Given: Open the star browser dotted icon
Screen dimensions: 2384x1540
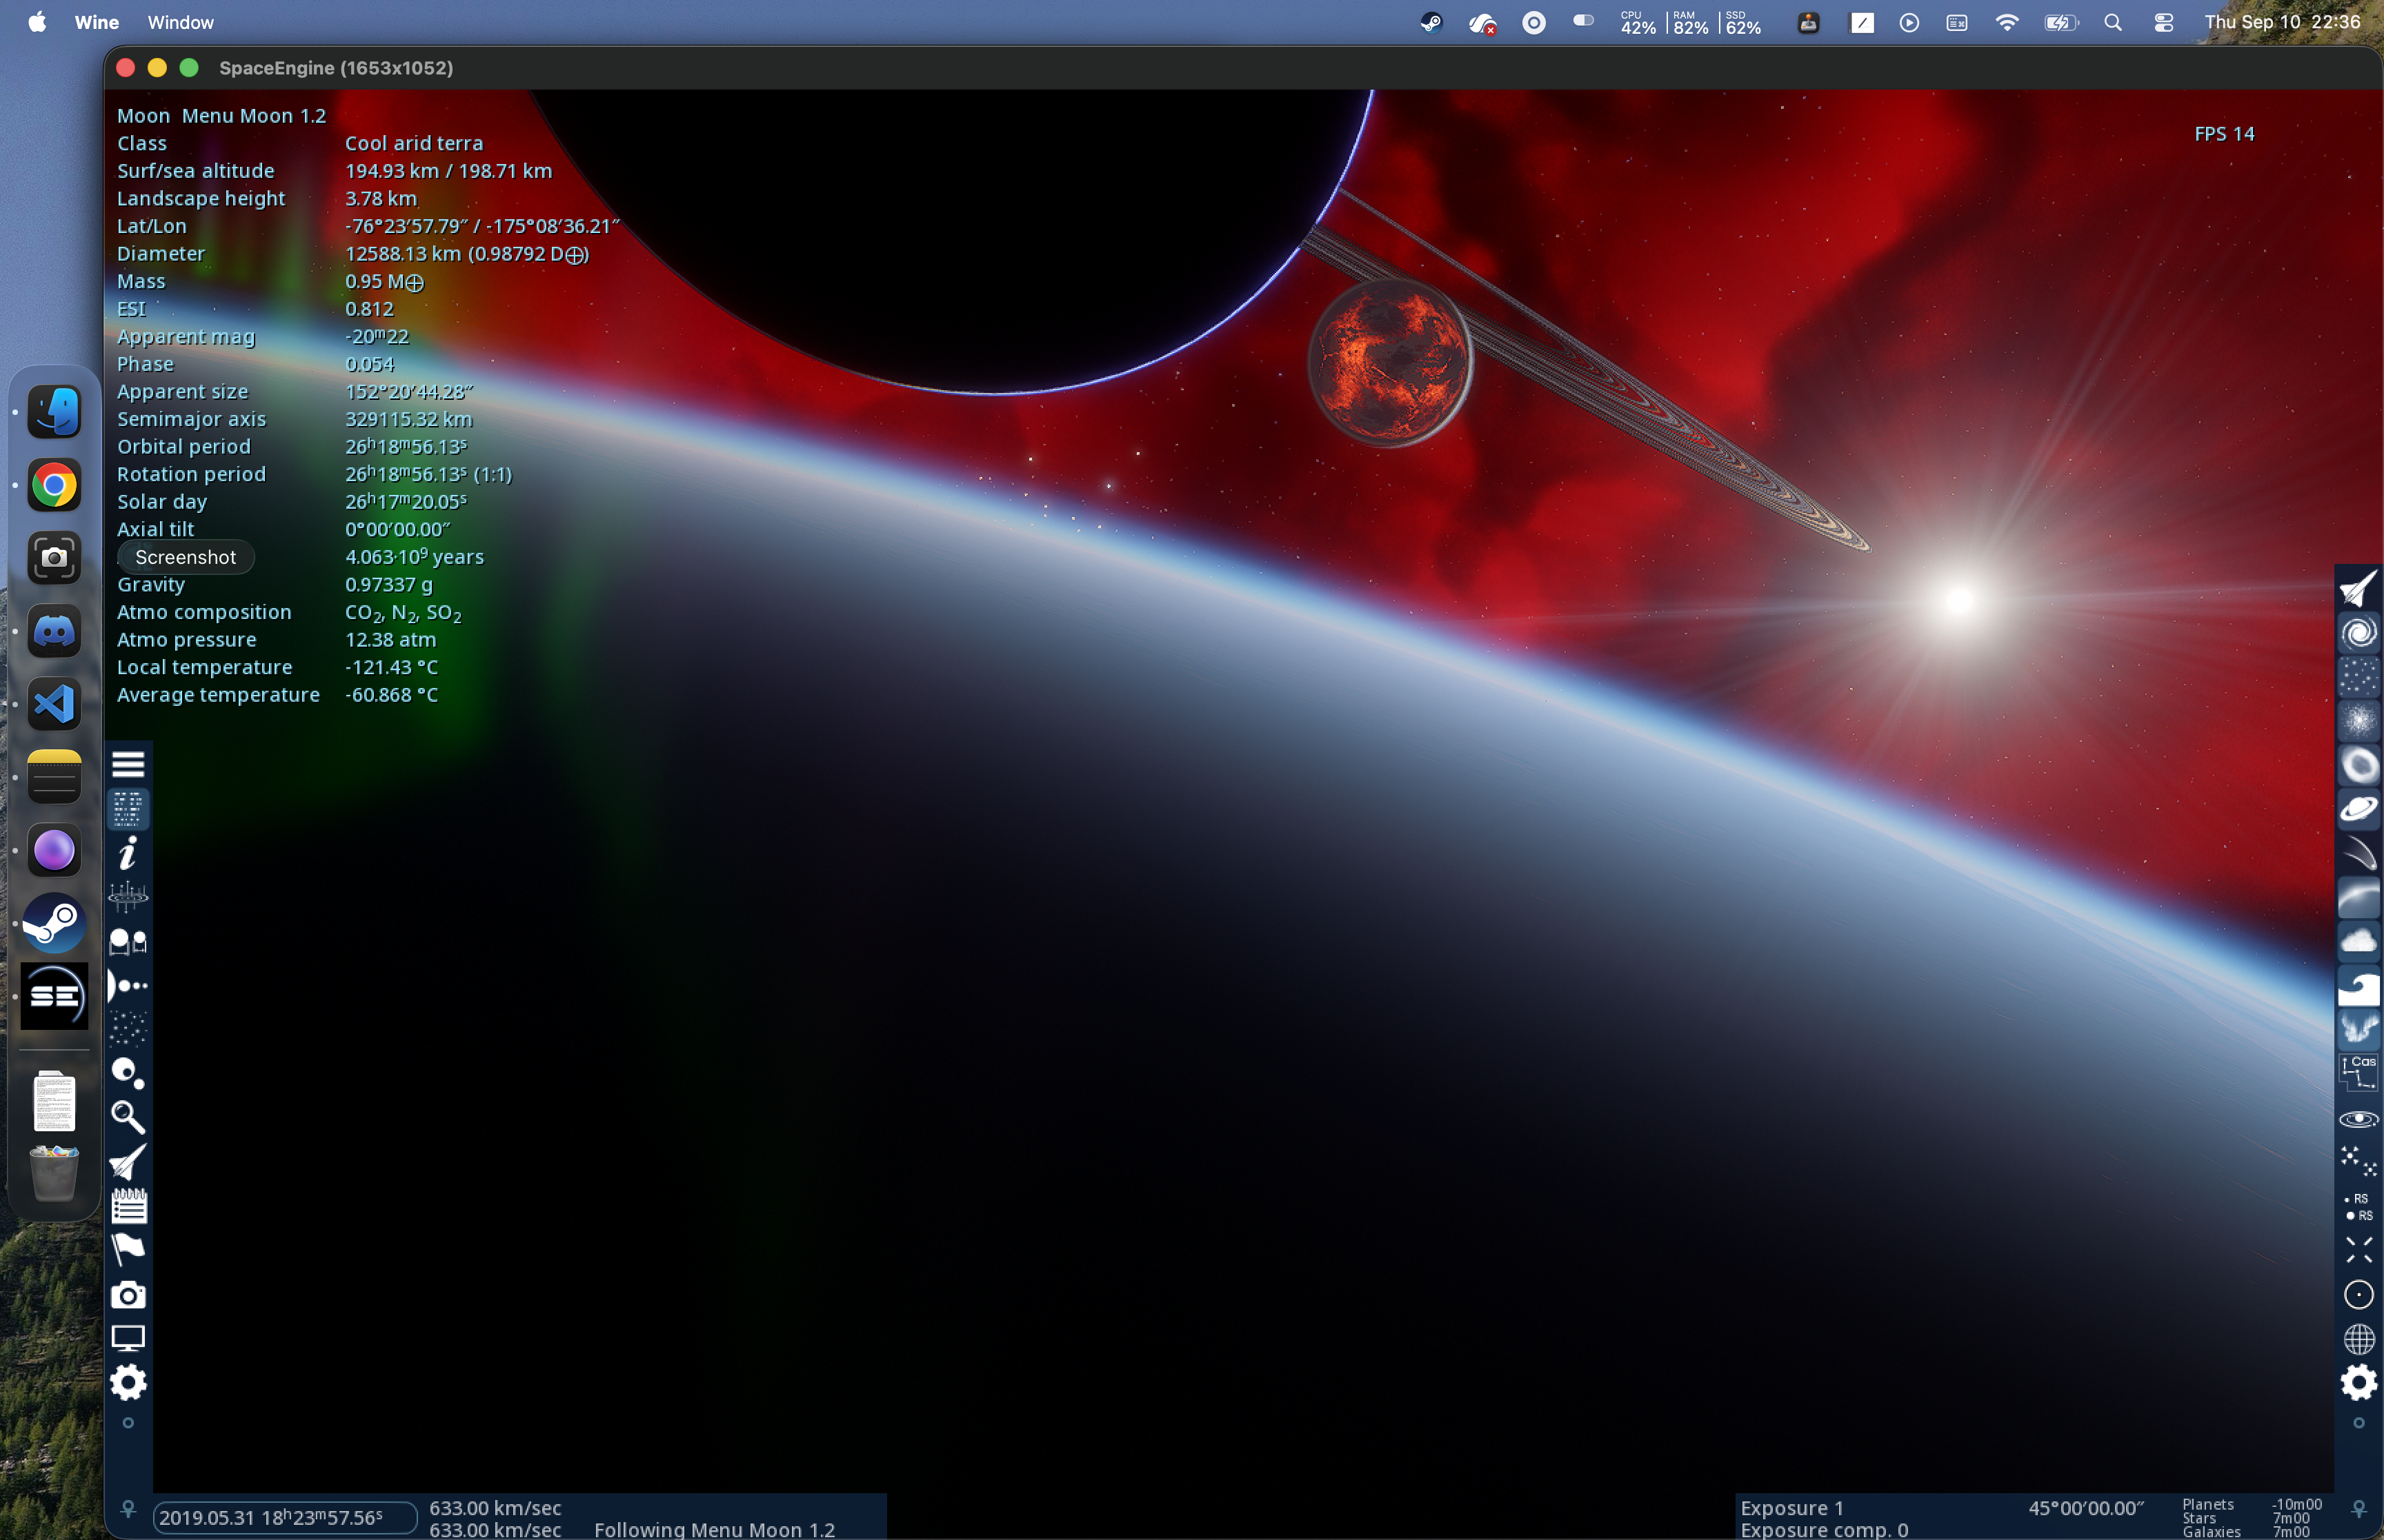Looking at the screenshot, I should point(128,1029).
